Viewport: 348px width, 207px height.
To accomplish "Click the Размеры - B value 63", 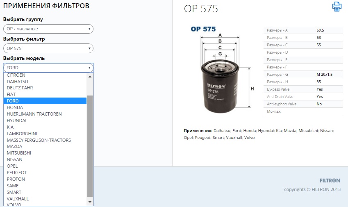I will pos(319,37).
